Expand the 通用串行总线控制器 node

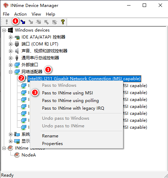click(x=10, y=58)
